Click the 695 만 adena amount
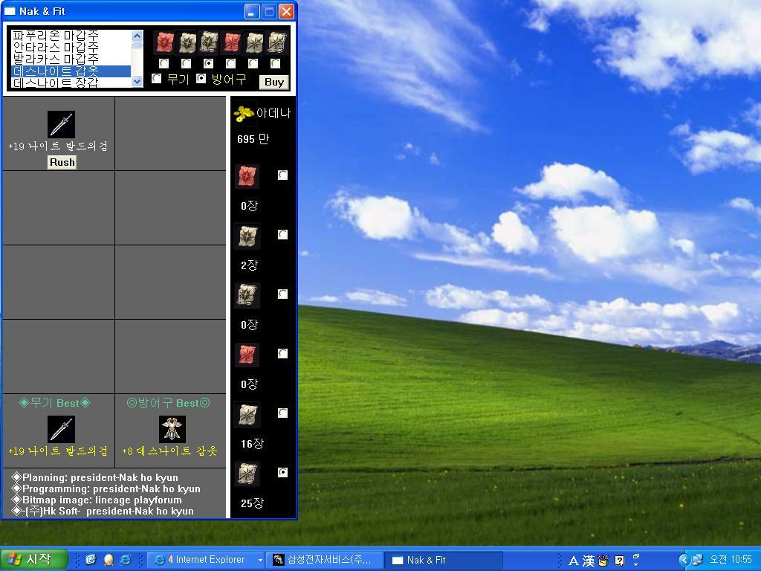The width and height of the screenshot is (761, 571). coord(253,139)
